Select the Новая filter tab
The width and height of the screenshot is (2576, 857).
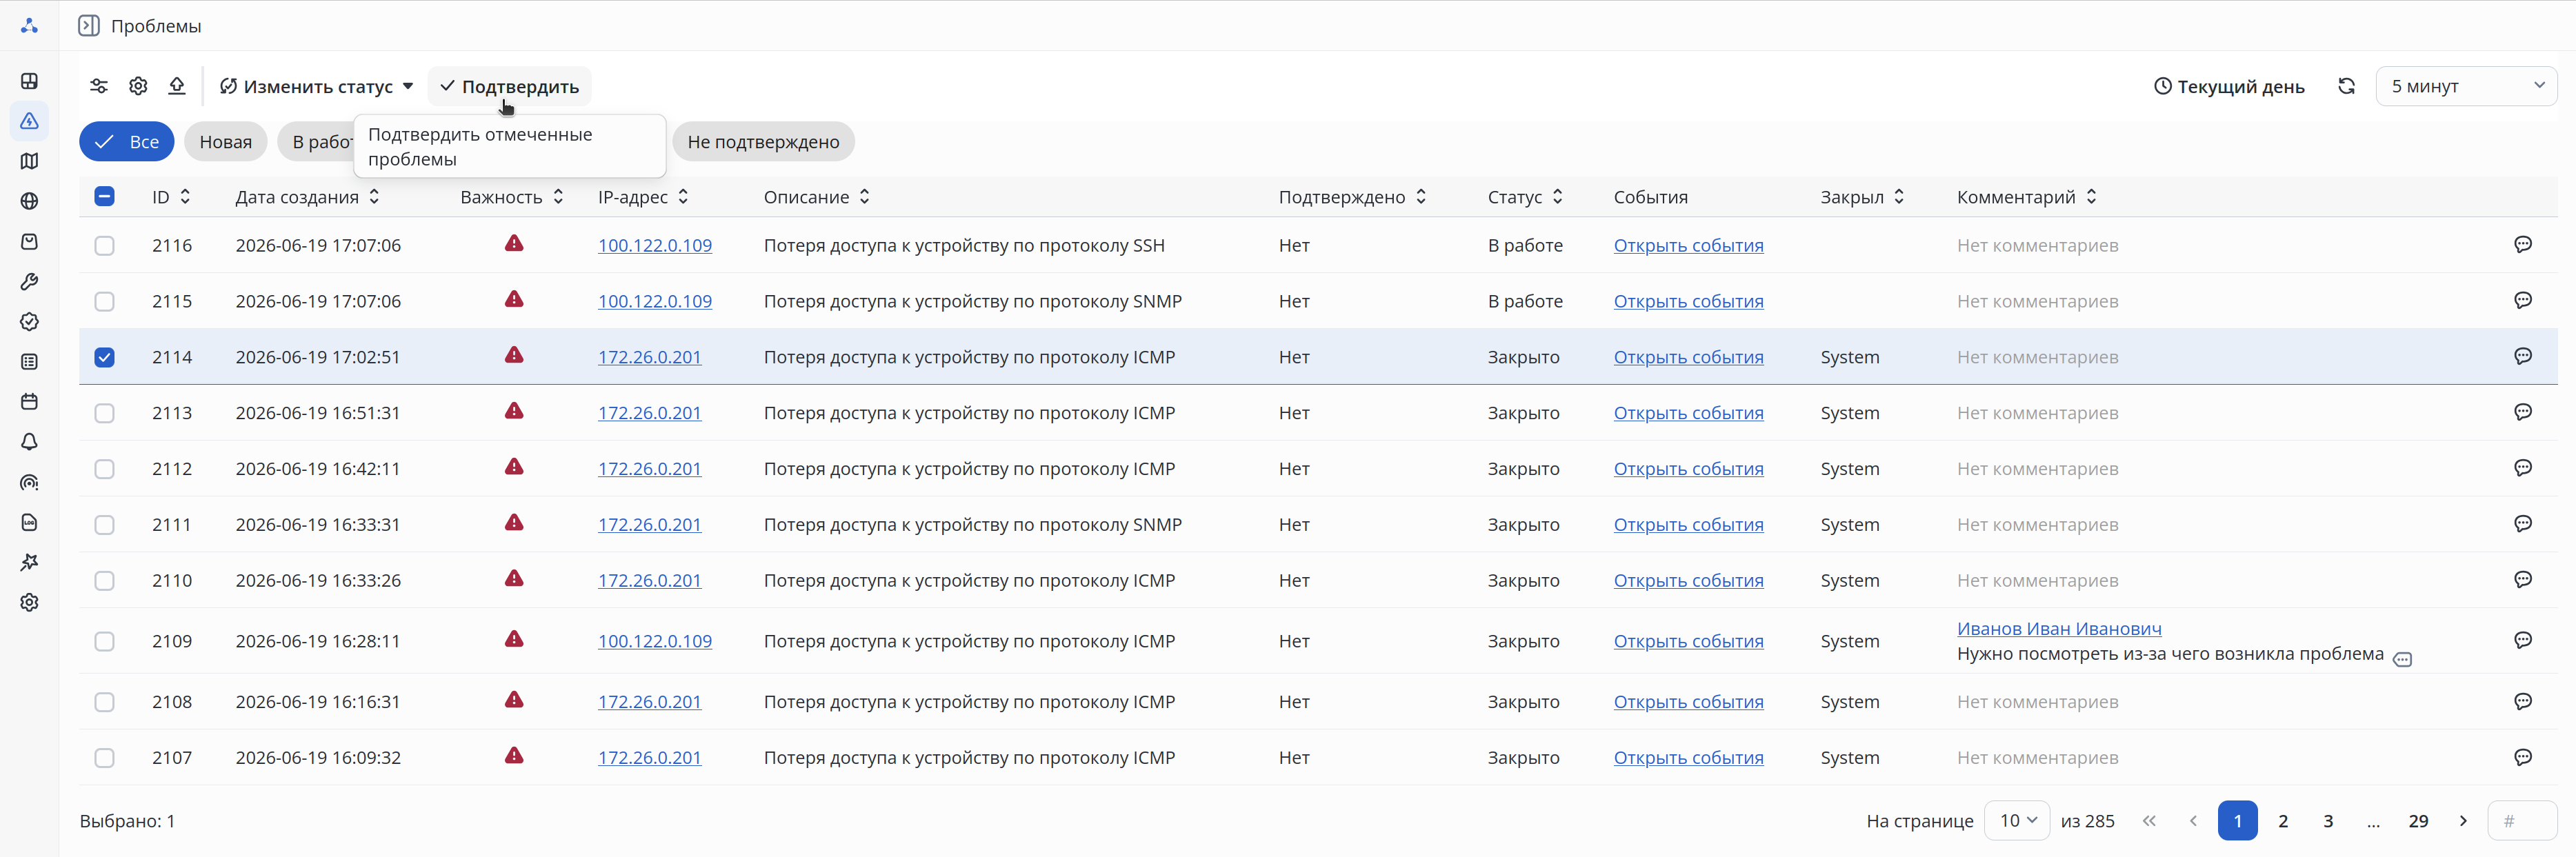pos(225,142)
